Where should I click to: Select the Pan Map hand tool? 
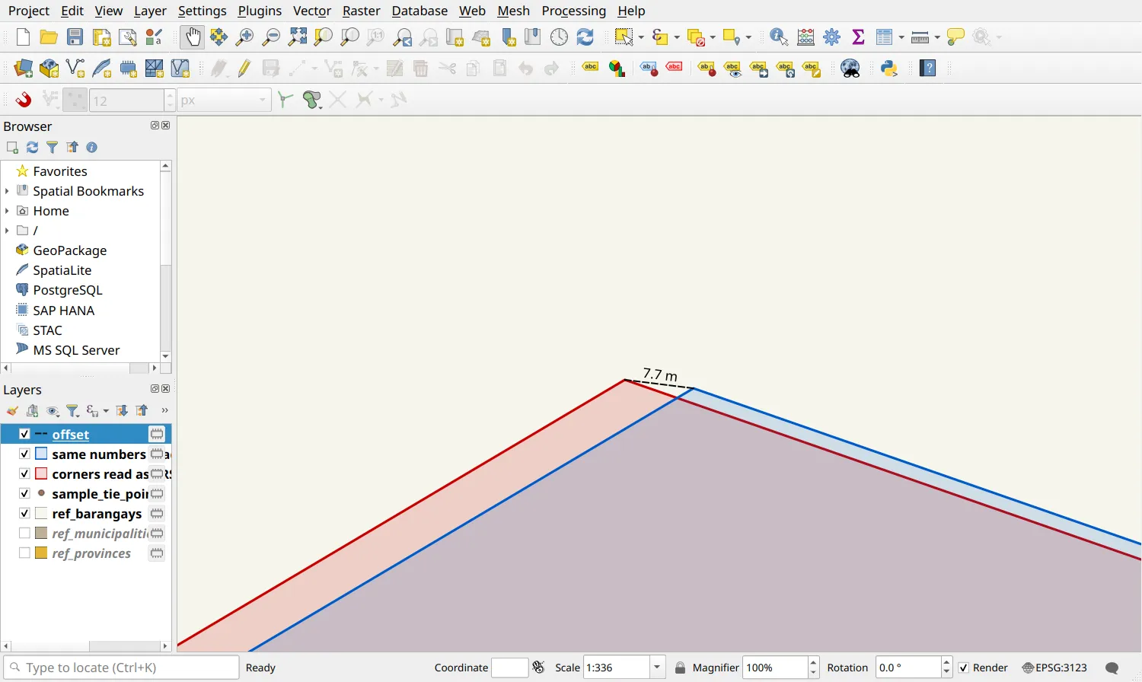tap(193, 37)
